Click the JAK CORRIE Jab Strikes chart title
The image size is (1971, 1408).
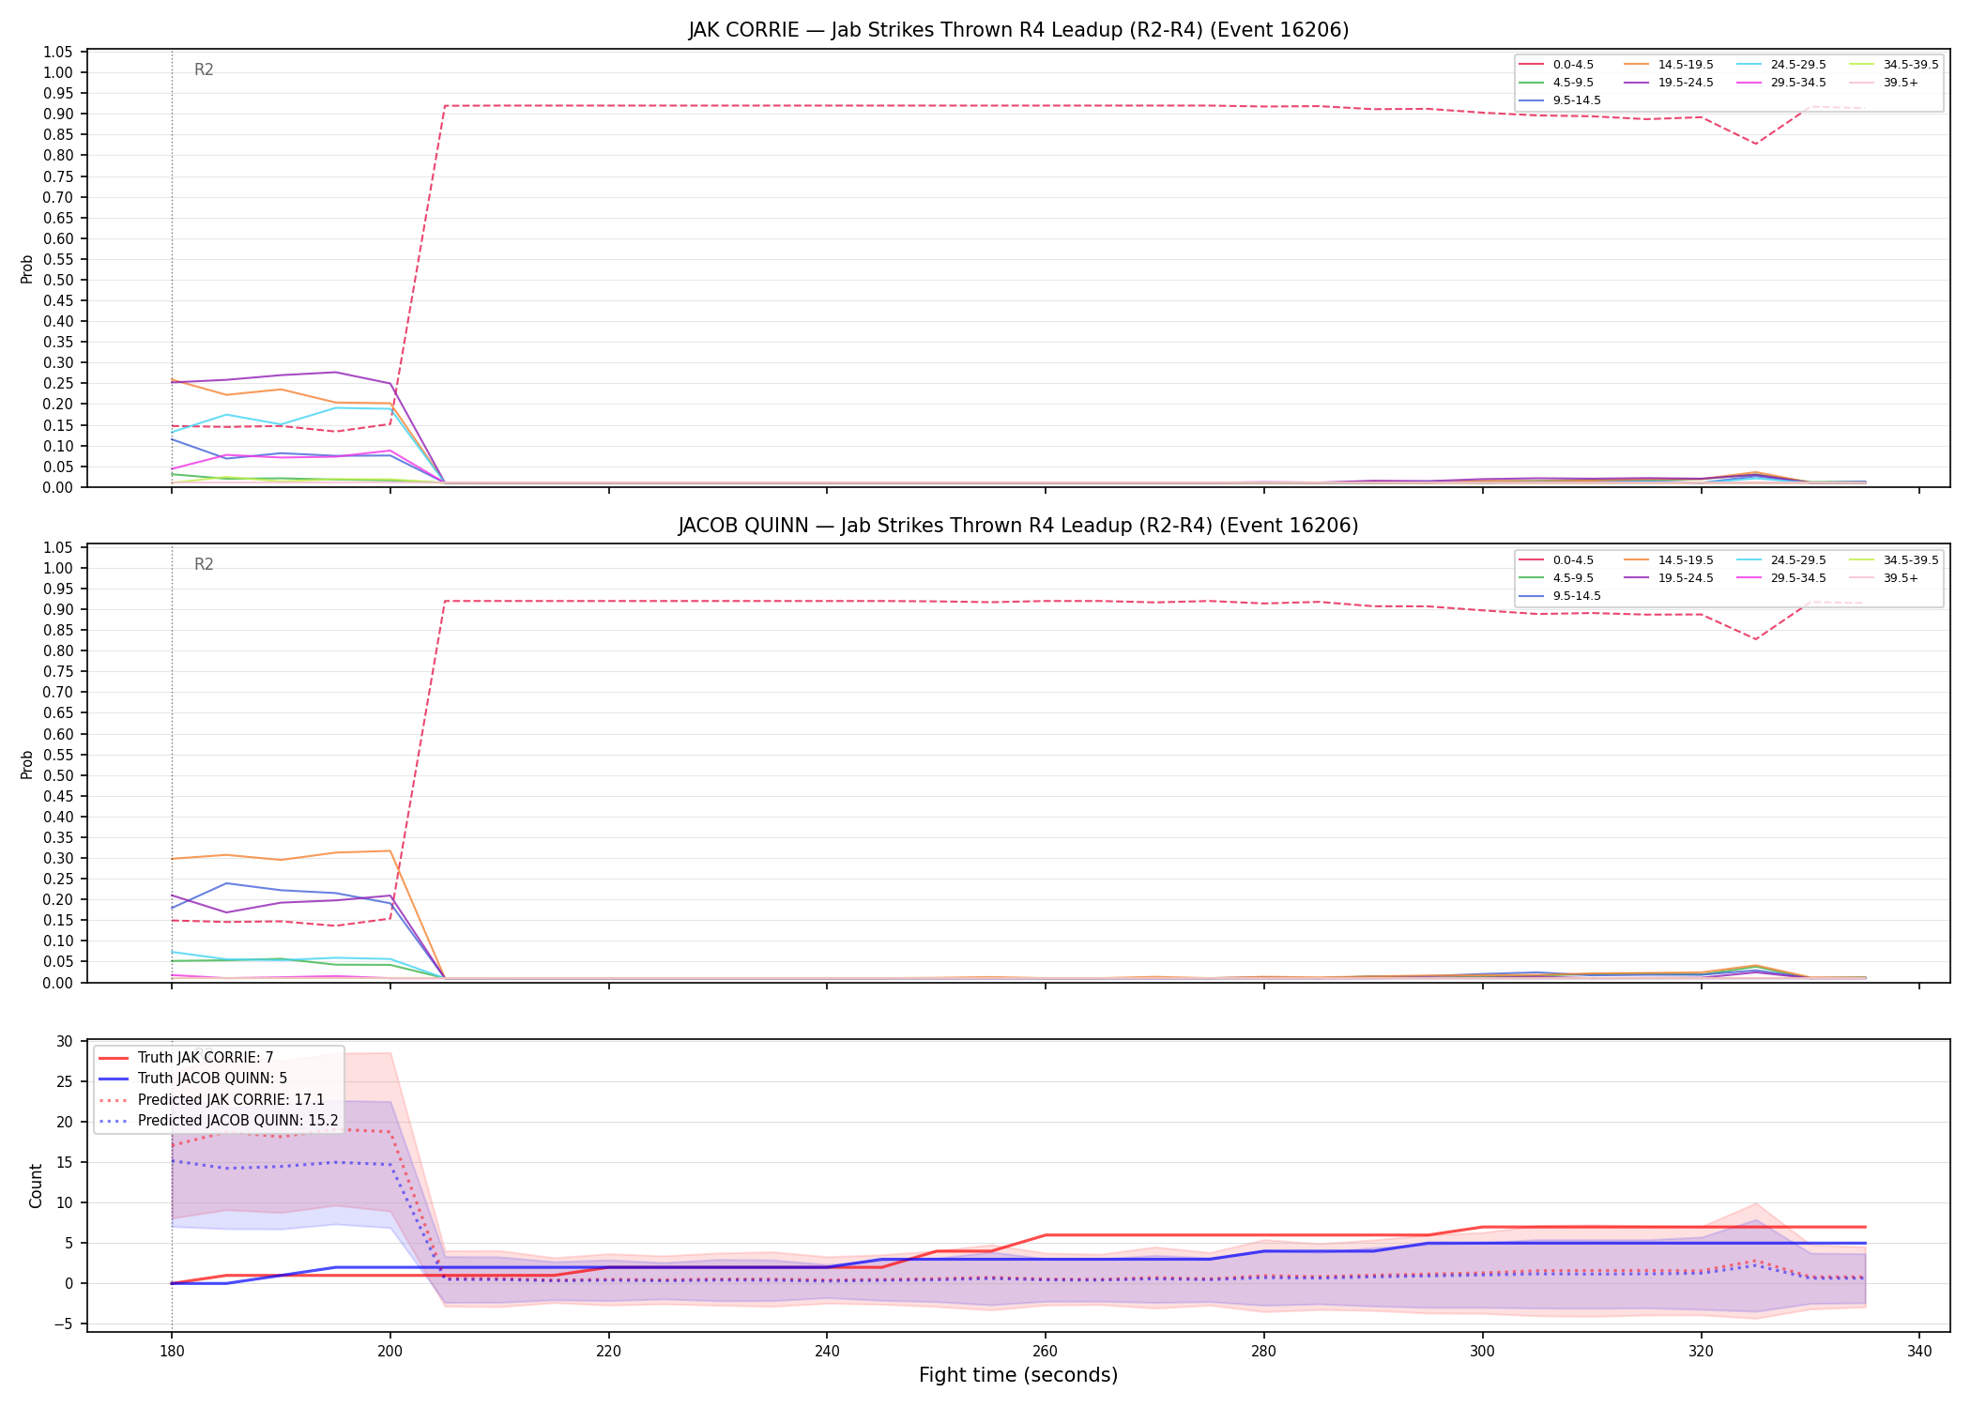pos(1018,30)
